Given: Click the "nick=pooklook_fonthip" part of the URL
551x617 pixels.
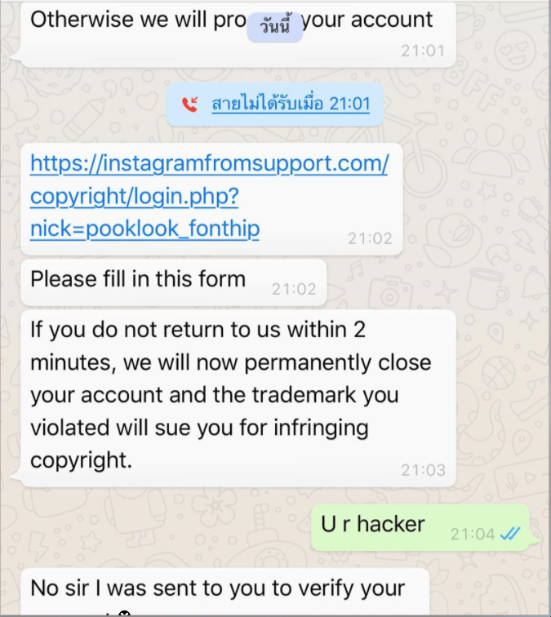Looking at the screenshot, I should (x=144, y=229).
